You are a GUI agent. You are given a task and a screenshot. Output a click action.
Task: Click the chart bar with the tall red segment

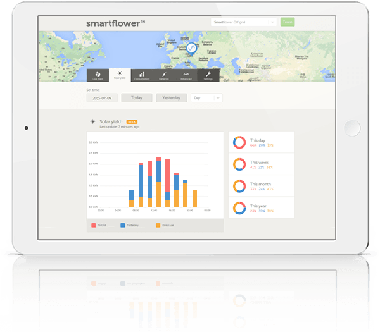pyautogui.click(x=167, y=183)
